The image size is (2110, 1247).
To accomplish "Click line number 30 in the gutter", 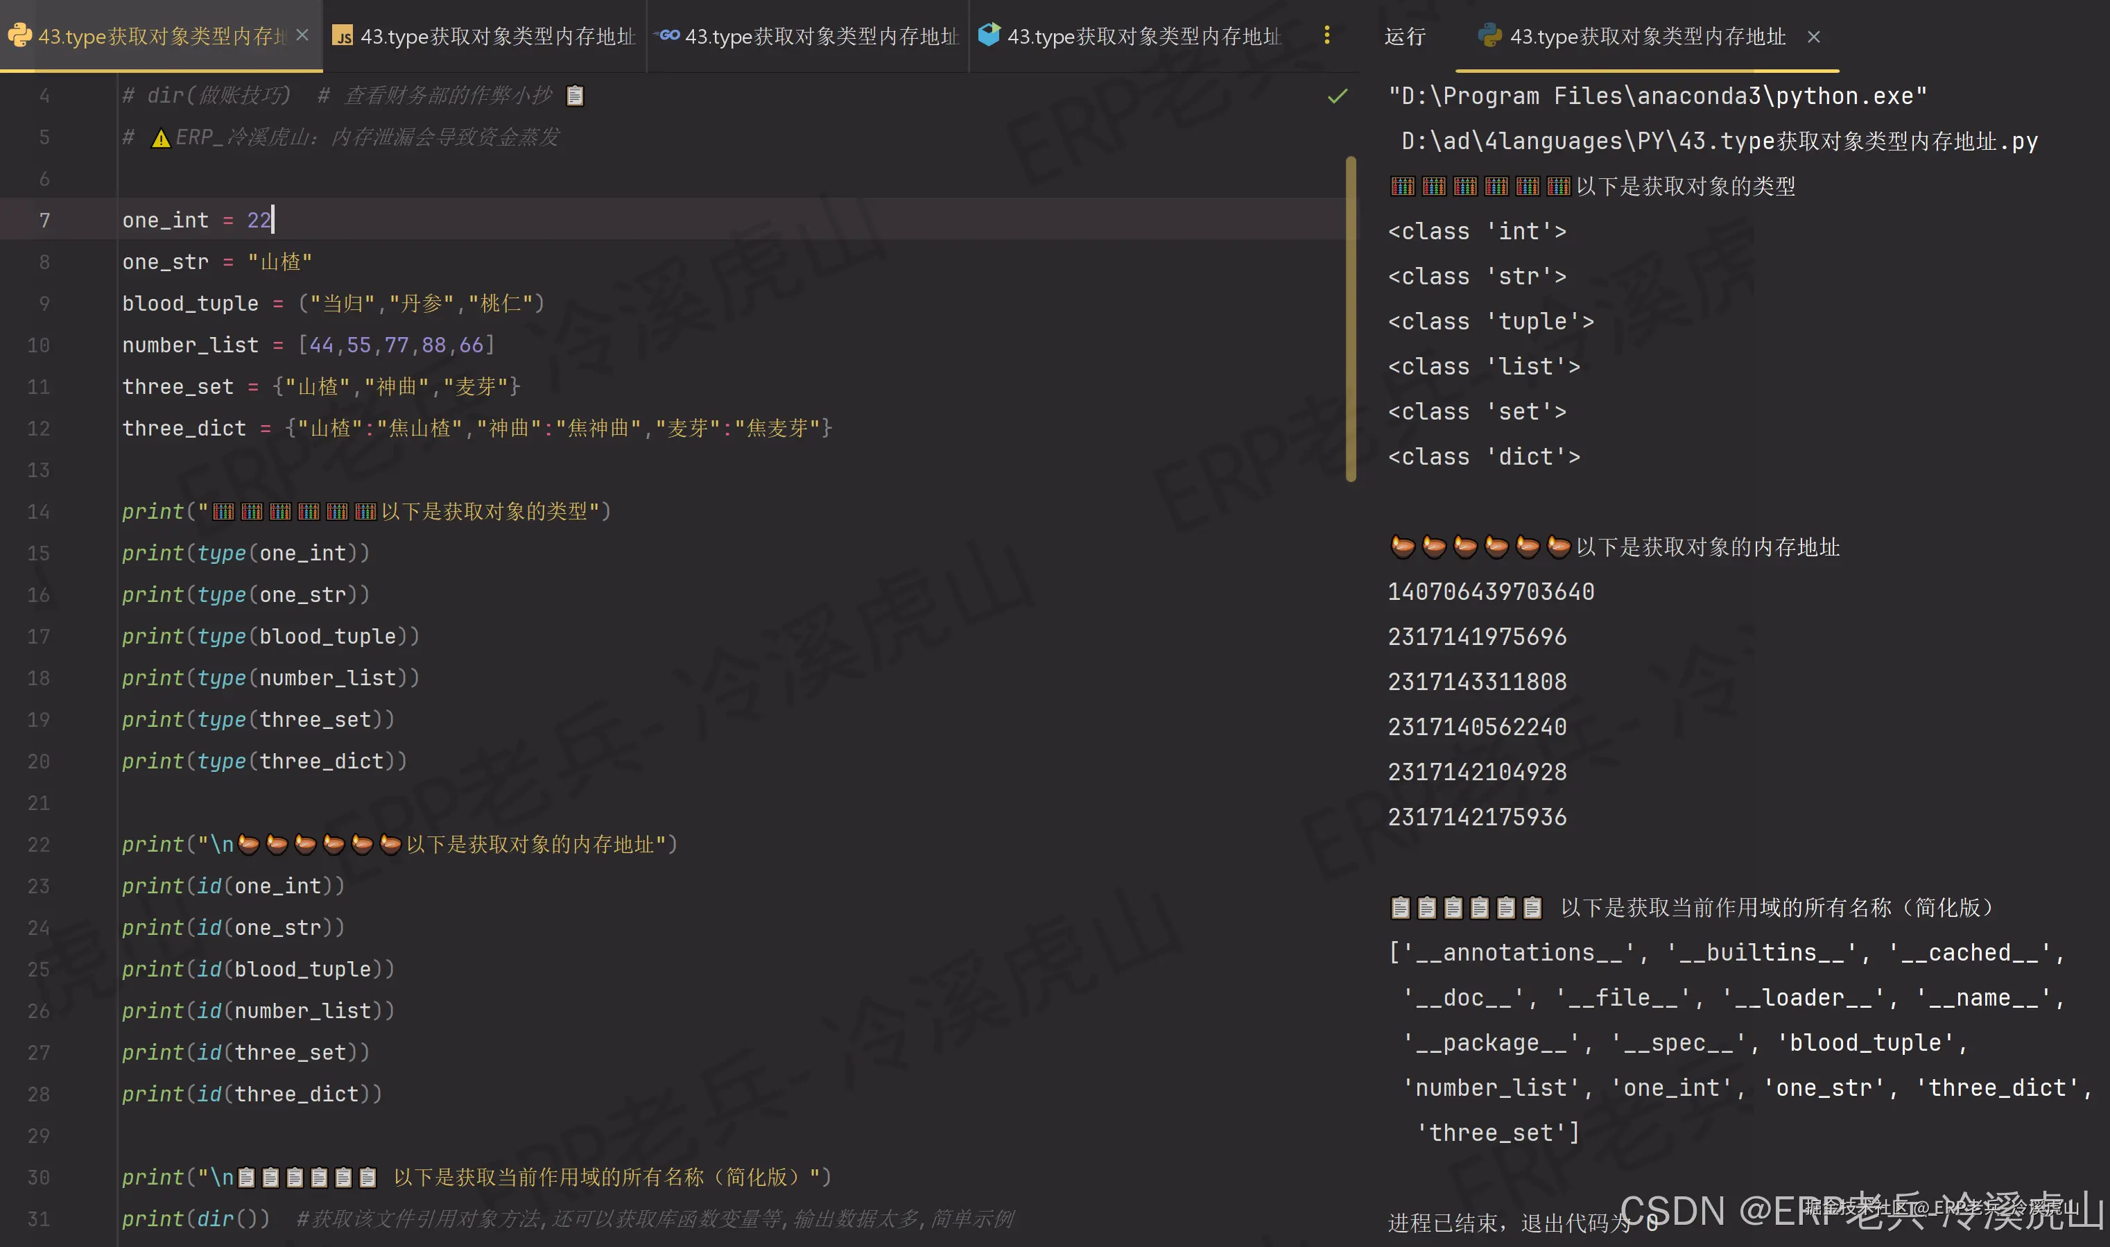I will click(39, 1177).
